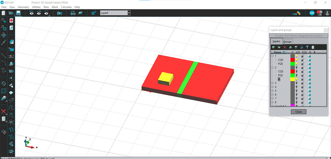Viewport: 331px width, 159px height.
Task: Click the Save project floppy disk icon
Action: tap(19, 13)
